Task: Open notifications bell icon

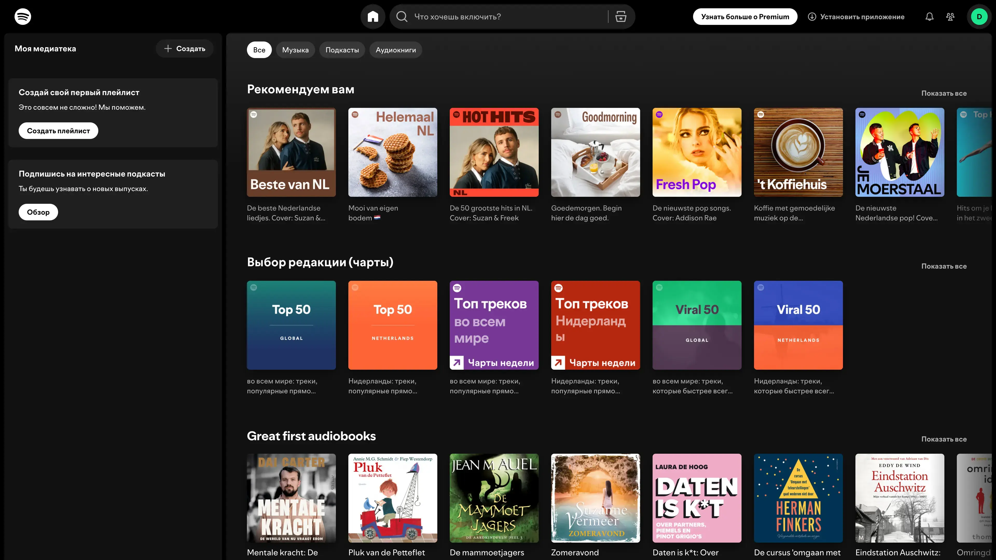Action: [930, 17]
